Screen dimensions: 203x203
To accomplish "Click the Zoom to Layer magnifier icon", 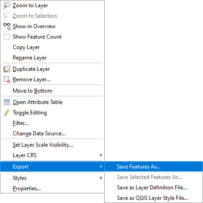I will pyautogui.click(x=7, y=5).
